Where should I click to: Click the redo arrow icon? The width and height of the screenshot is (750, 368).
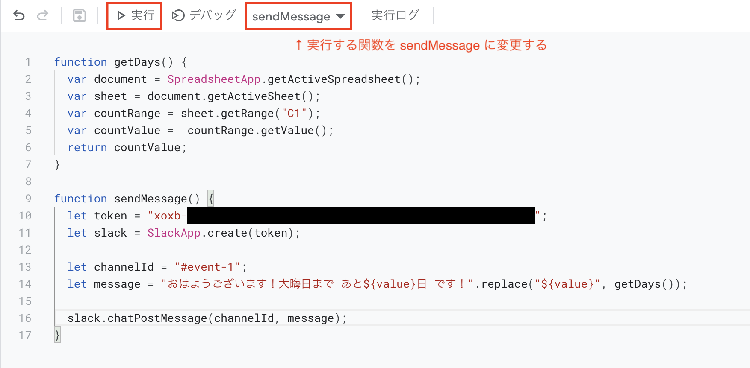pyautogui.click(x=42, y=15)
